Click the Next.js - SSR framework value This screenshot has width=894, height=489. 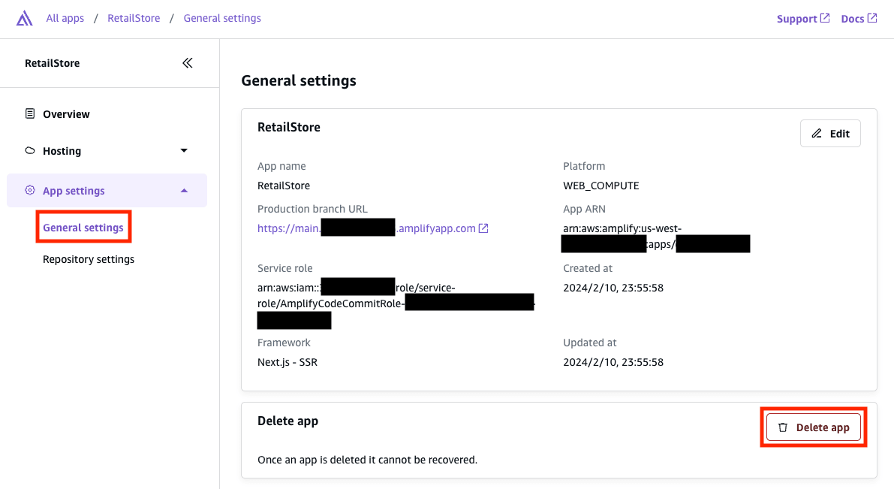287,362
